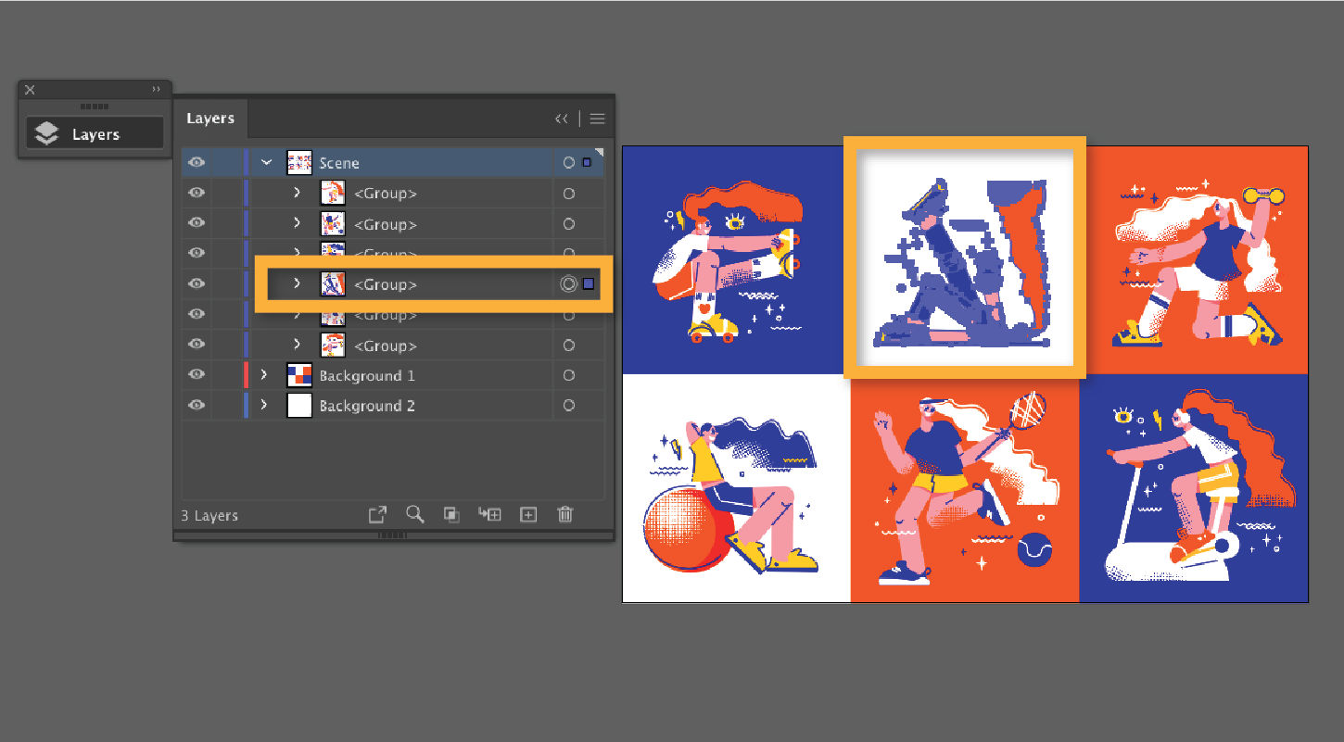
Task: Click the Create New Sublayer icon
Action: click(489, 514)
